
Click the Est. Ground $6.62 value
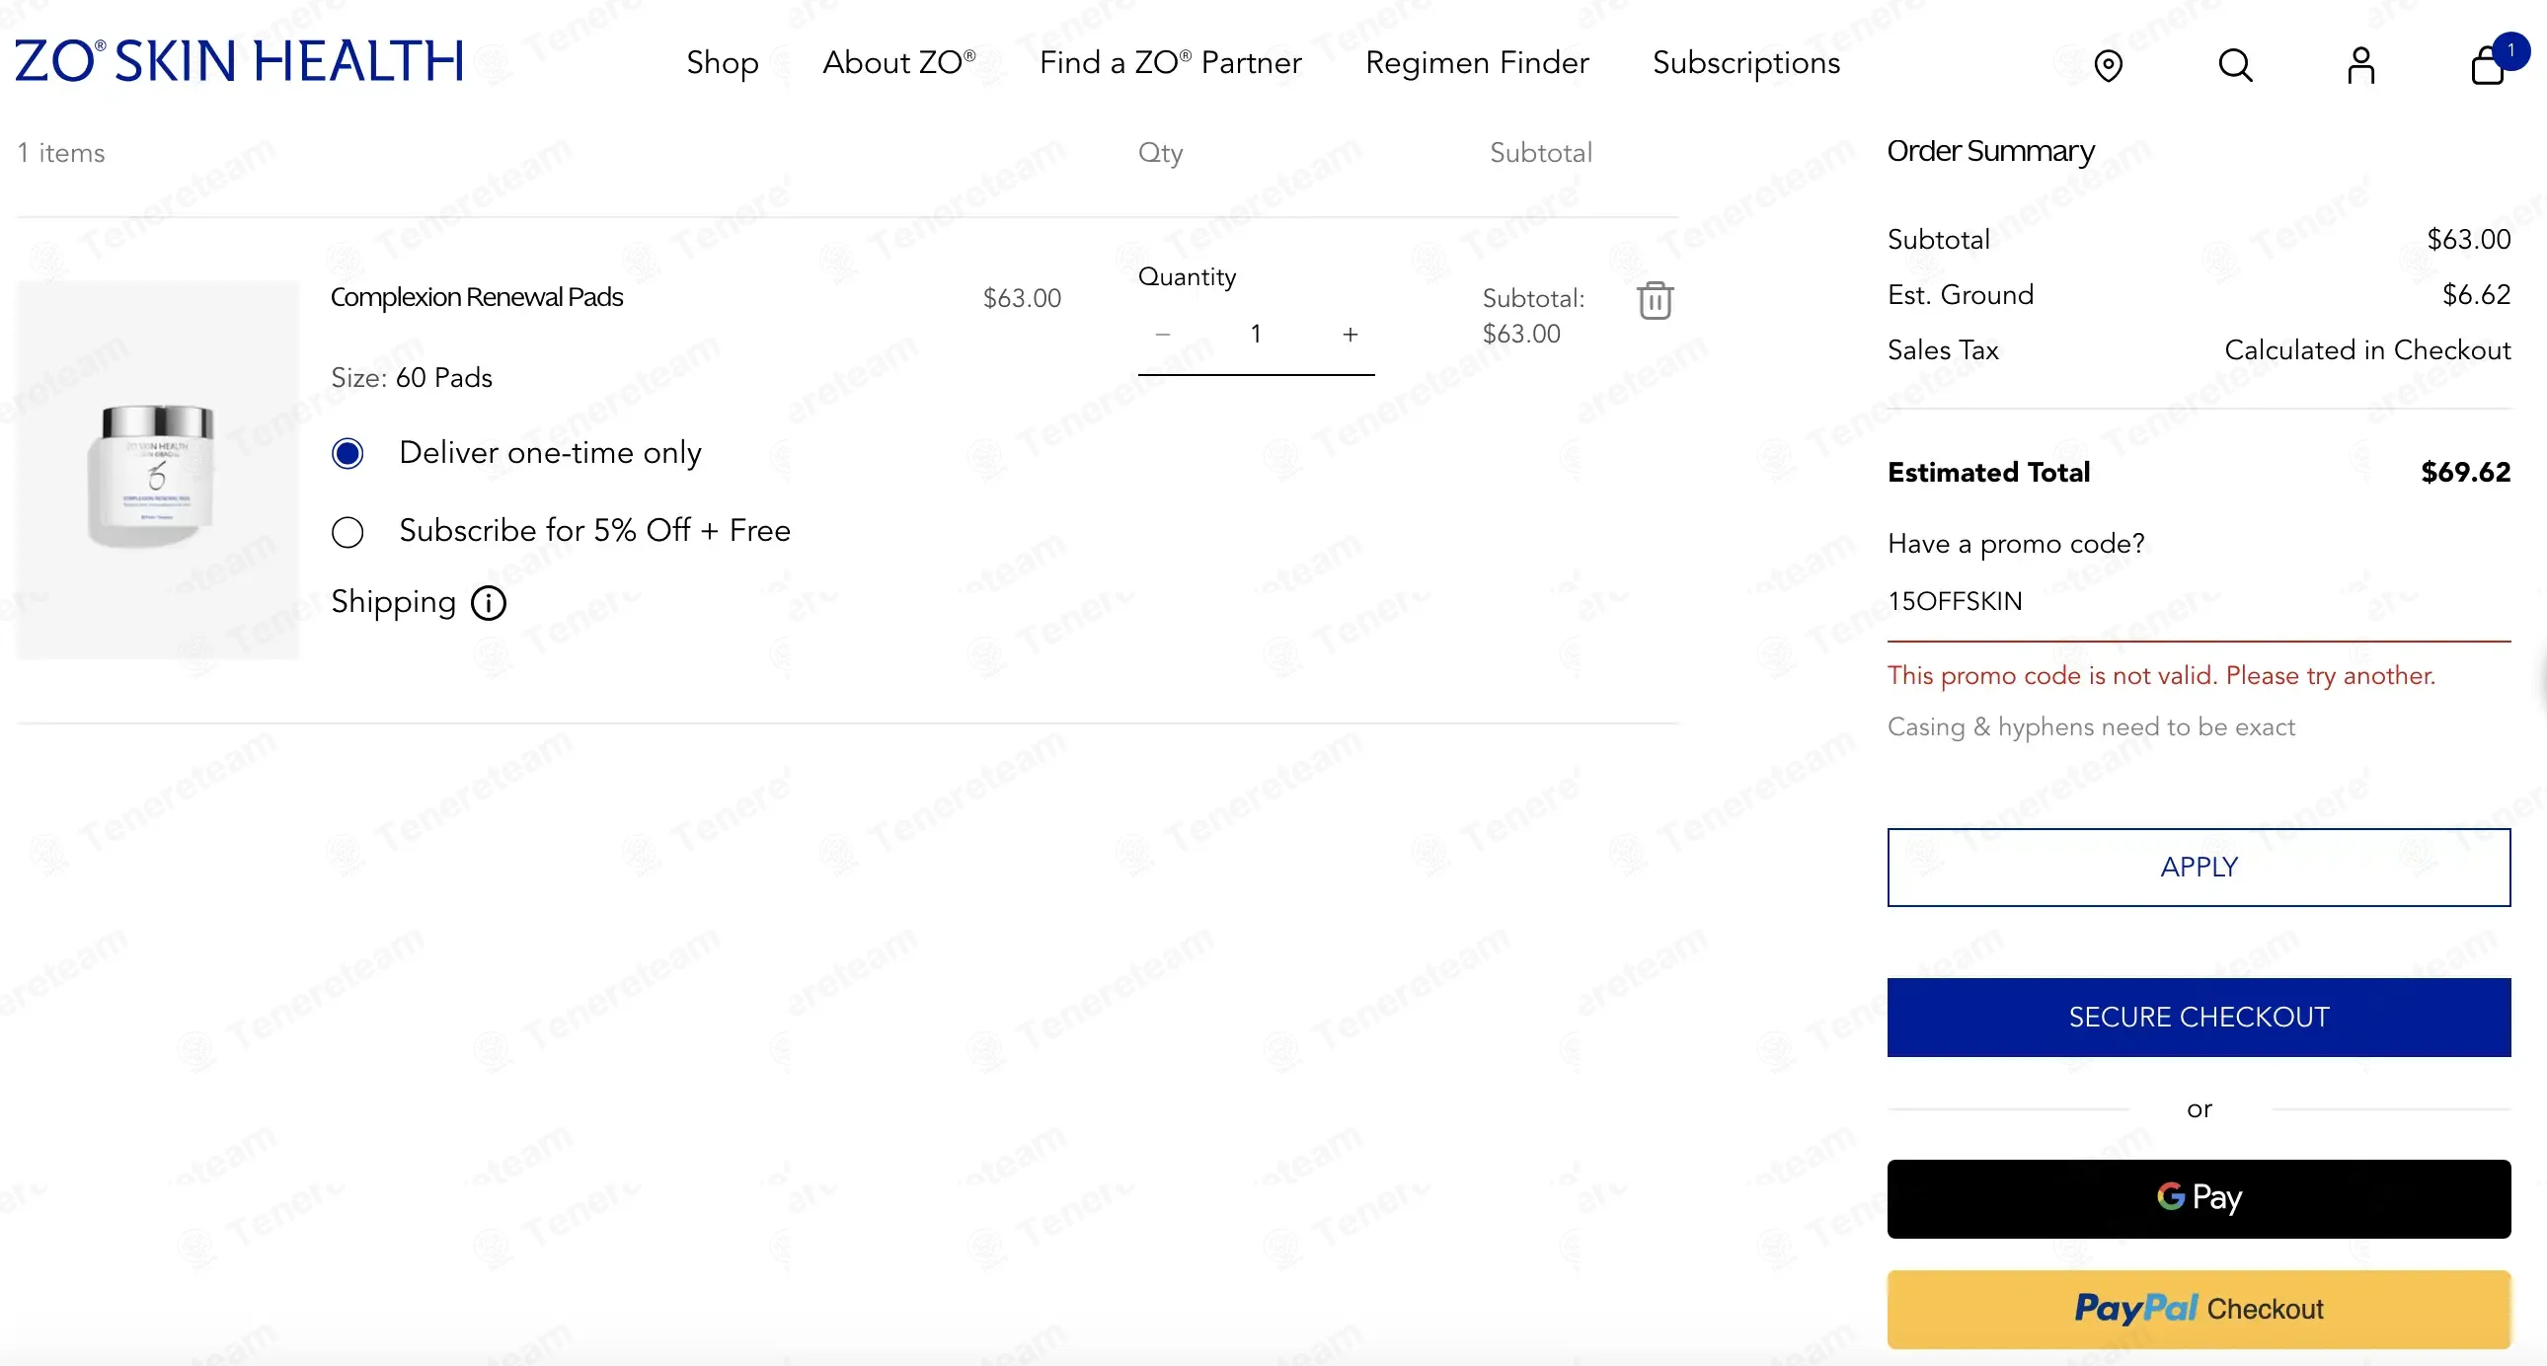2476,294
